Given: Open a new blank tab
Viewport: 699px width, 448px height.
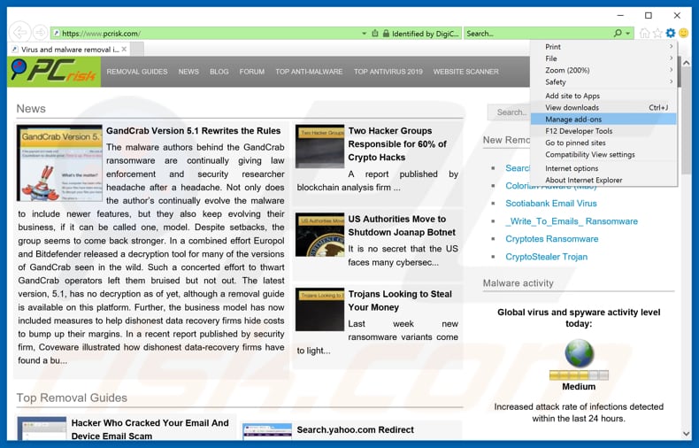Looking at the screenshot, I should point(137,49).
